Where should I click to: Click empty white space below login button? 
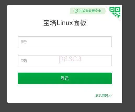point(52,93)
